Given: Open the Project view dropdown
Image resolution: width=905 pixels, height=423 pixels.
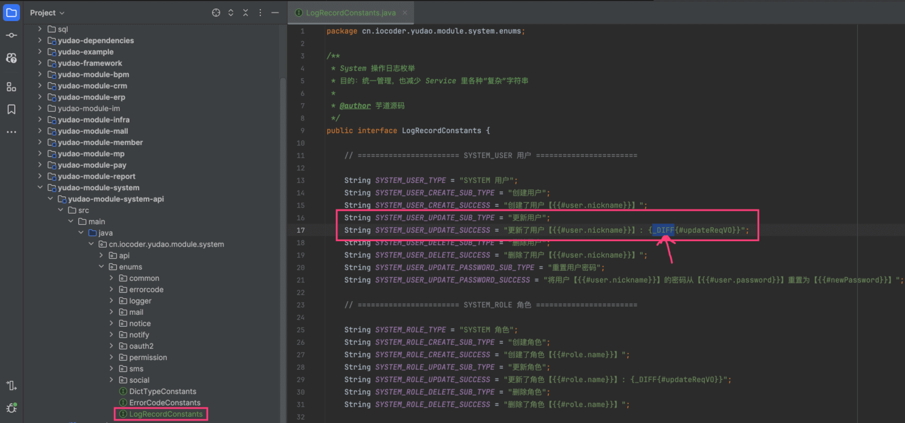Looking at the screenshot, I should pyautogui.click(x=47, y=12).
